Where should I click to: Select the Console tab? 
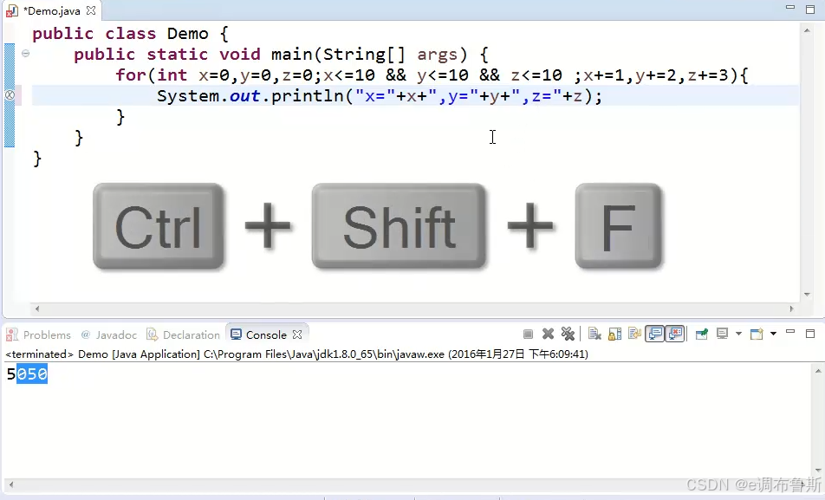(x=266, y=334)
